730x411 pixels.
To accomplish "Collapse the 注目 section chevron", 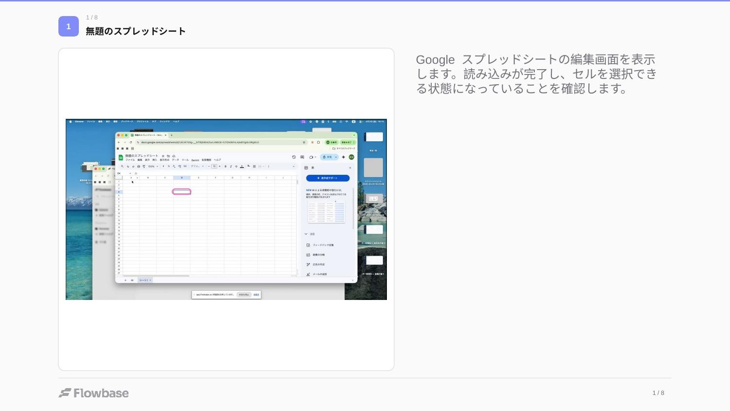I will click(x=306, y=234).
